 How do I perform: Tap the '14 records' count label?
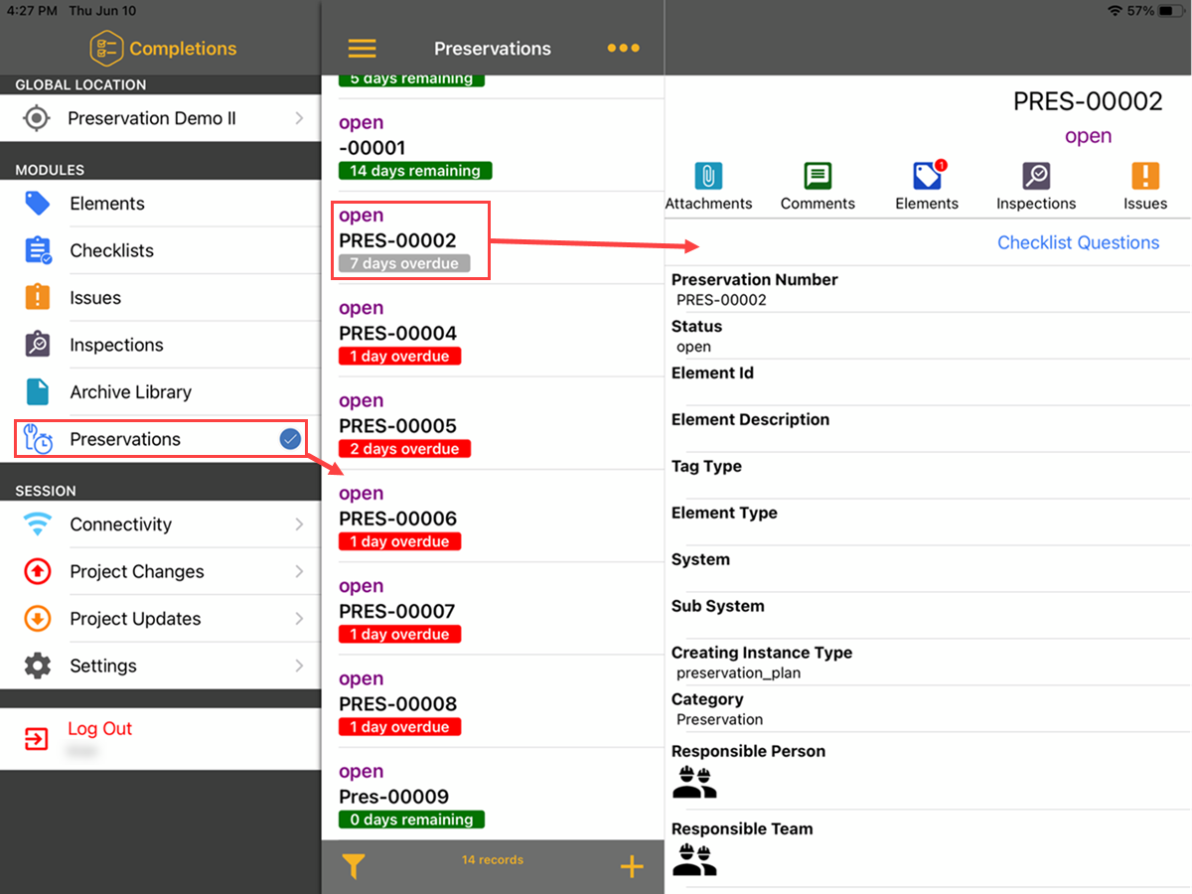(493, 859)
